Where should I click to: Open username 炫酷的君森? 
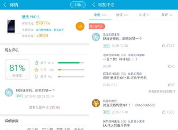click(x=135, y=74)
